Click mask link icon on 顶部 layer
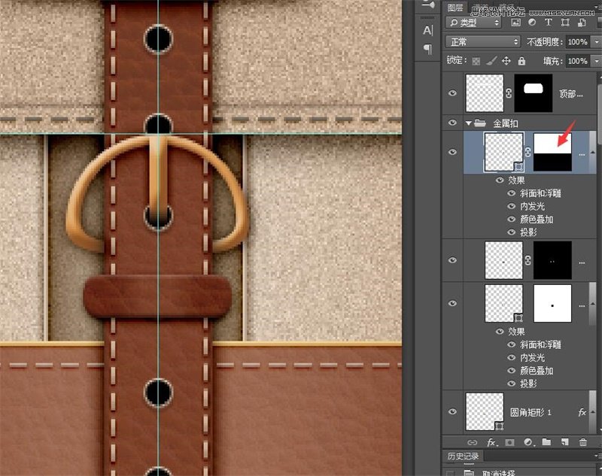Viewport: 602px width, 476px height. point(509,93)
